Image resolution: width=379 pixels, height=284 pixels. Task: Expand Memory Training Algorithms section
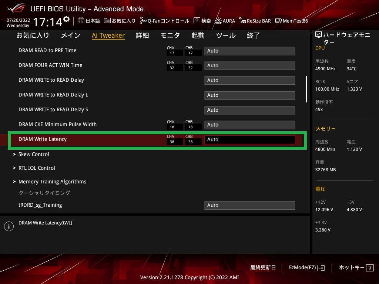[52, 182]
